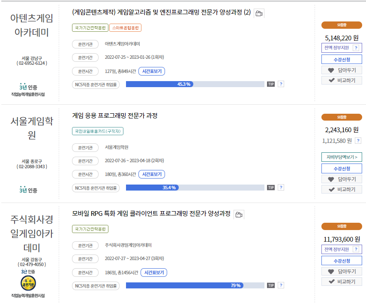Check 비교하기 for 주식회사경일게임아카데미 course
Image resolution: width=366 pixels, height=303 pixels.
pos(342,282)
